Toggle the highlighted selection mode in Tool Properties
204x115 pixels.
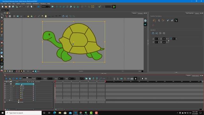click(176, 20)
